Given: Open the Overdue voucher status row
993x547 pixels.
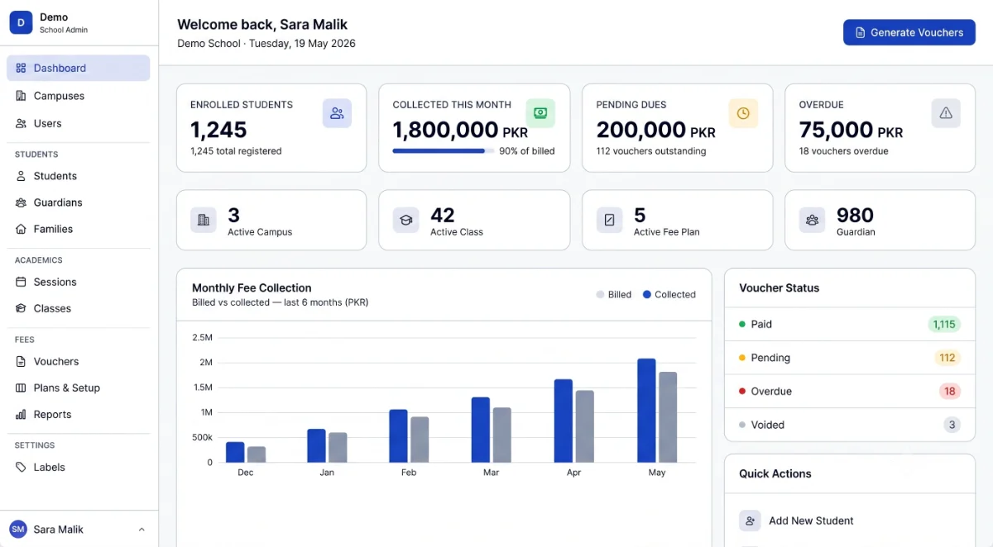Looking at the screenshot, I should tap(850, 391).
